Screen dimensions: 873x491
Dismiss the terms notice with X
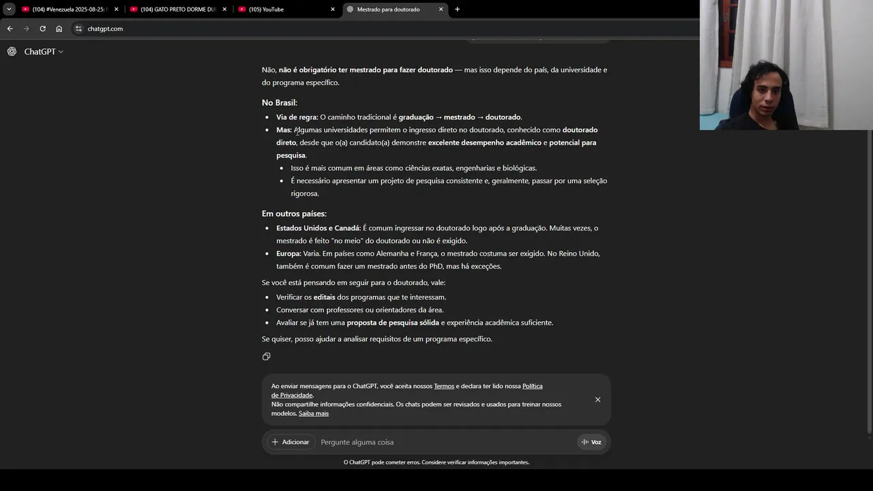597,400
